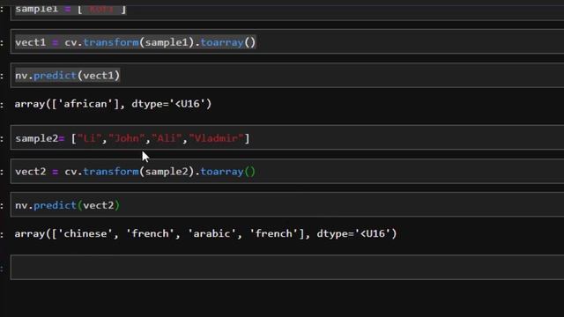Click the vect1 = cv.transform(sample1) code cell

287,41
